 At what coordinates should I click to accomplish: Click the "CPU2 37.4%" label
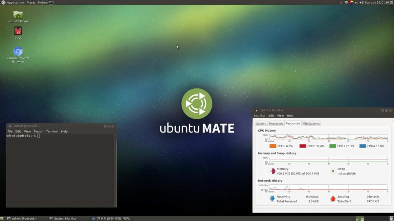click(x=316, y=146)
